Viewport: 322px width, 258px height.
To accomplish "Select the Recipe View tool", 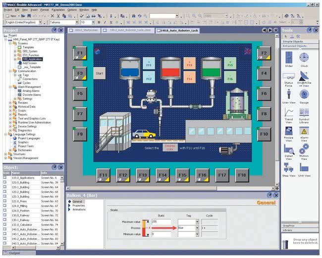I will pyautogui.click(x=289, y=131).
